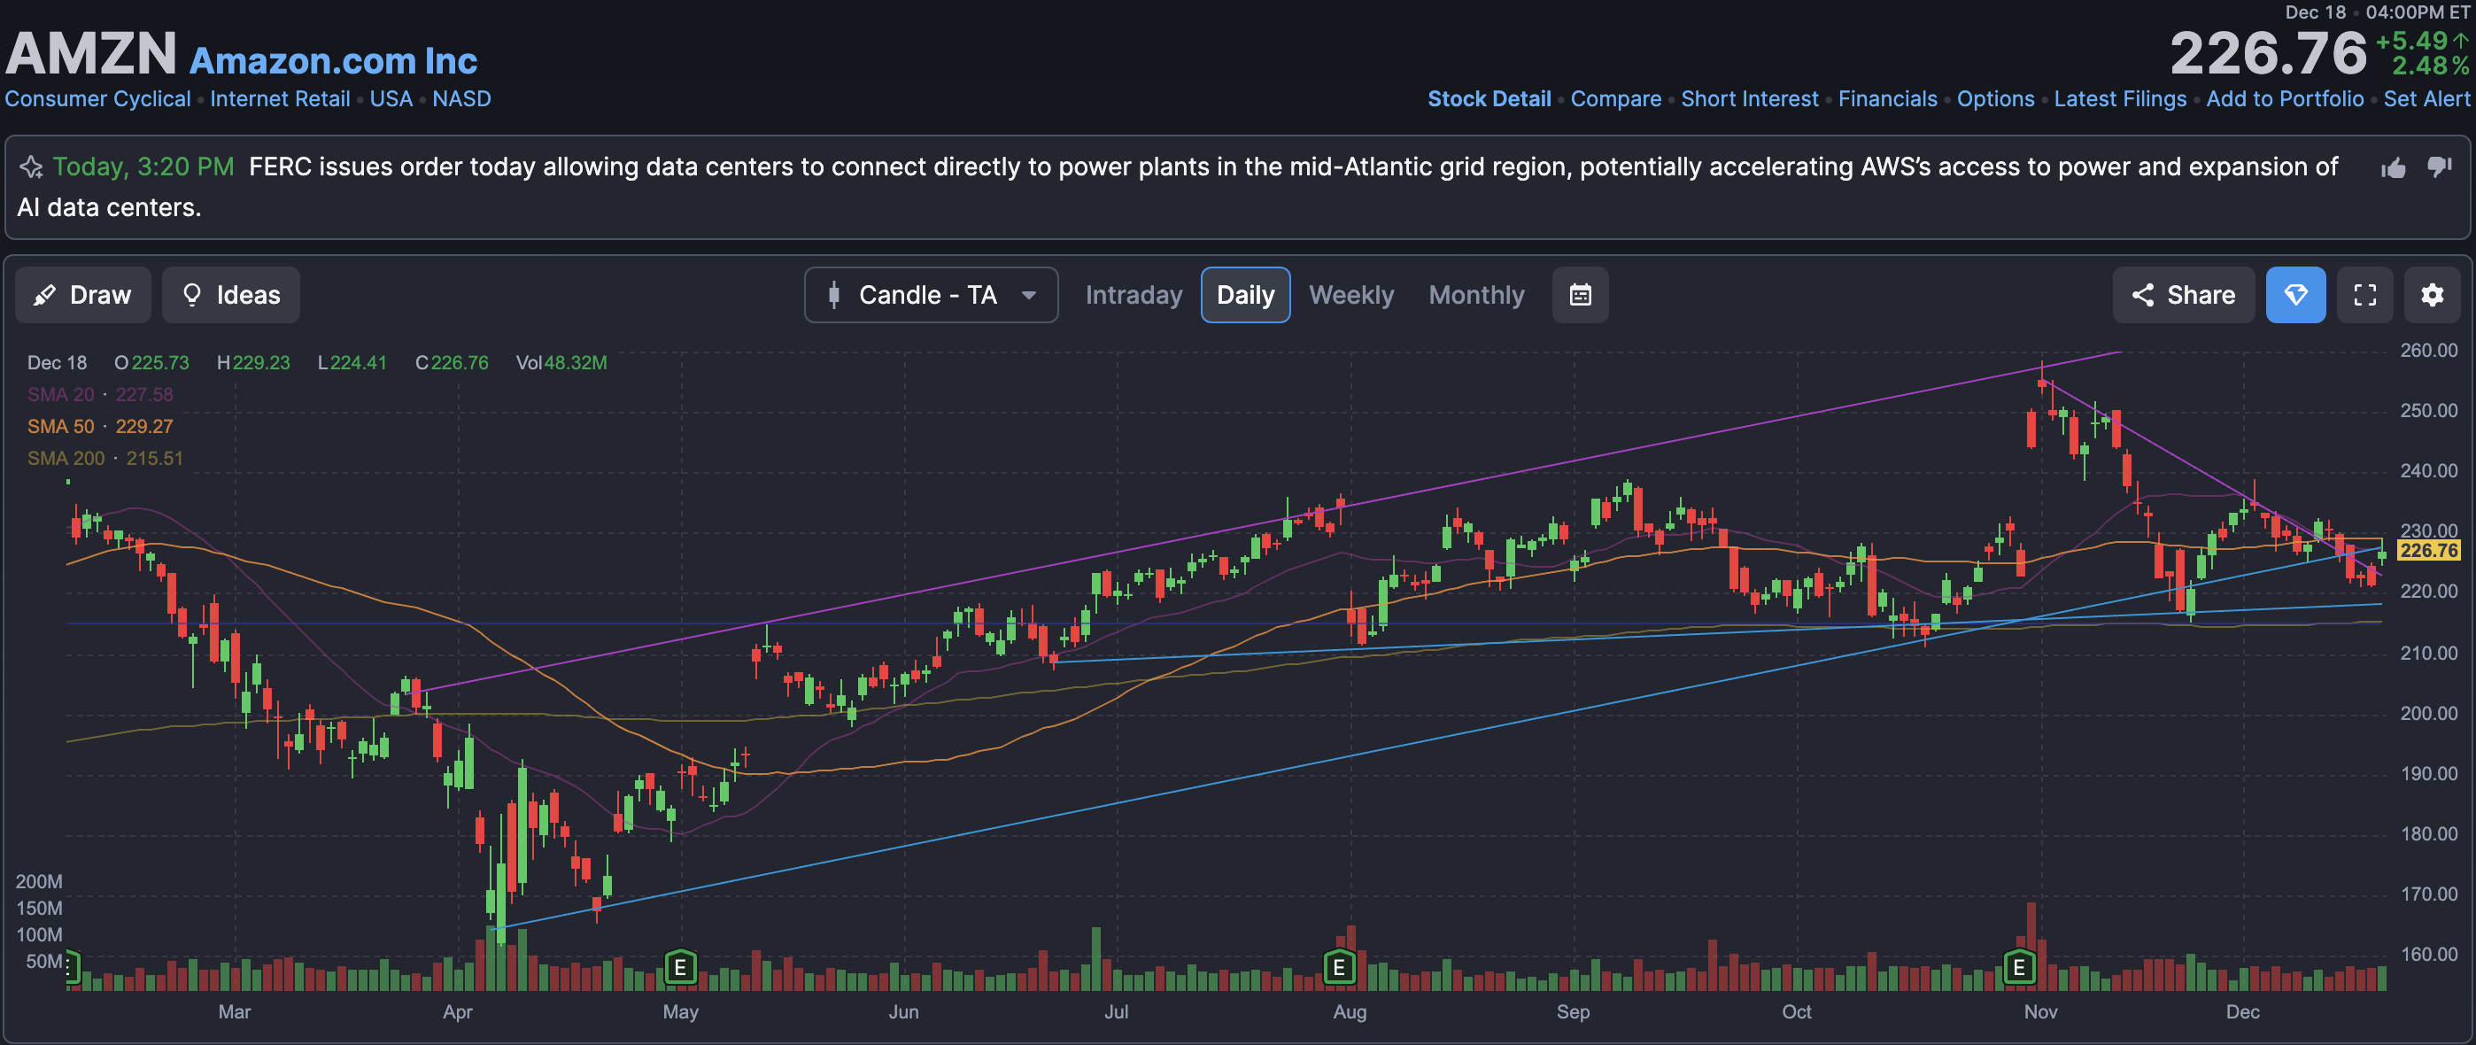Enter fullscreen chart mode
This screenshot has height=1045, width=2476.
pyautogui.click(x=2364, y=295)
